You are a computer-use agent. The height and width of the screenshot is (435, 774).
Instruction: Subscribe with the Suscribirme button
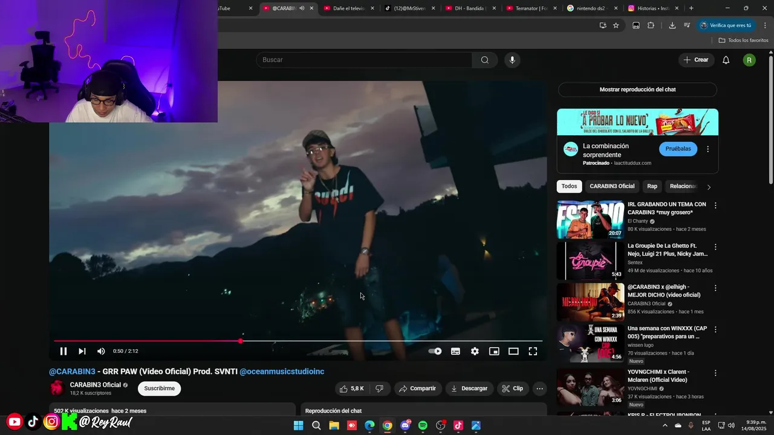[x=159, y=388]
